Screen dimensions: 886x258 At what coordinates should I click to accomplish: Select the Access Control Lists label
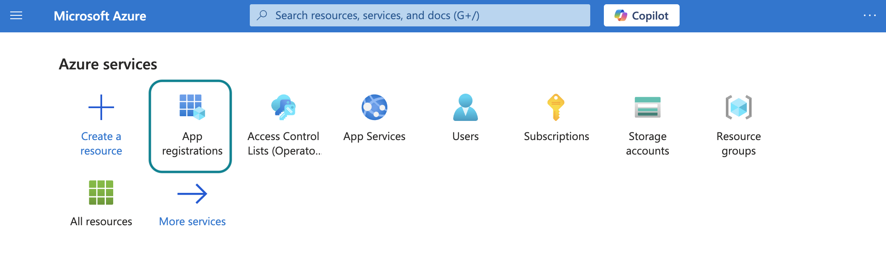tap(284, 143)
